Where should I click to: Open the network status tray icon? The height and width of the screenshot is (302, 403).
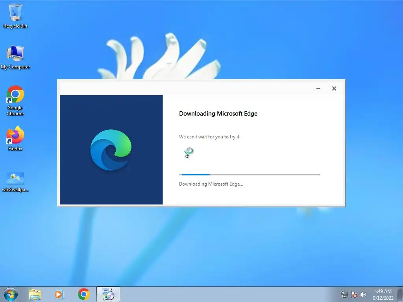(x=344, y=295)
